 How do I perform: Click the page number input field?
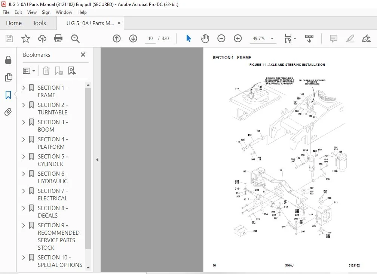point(150,39)
